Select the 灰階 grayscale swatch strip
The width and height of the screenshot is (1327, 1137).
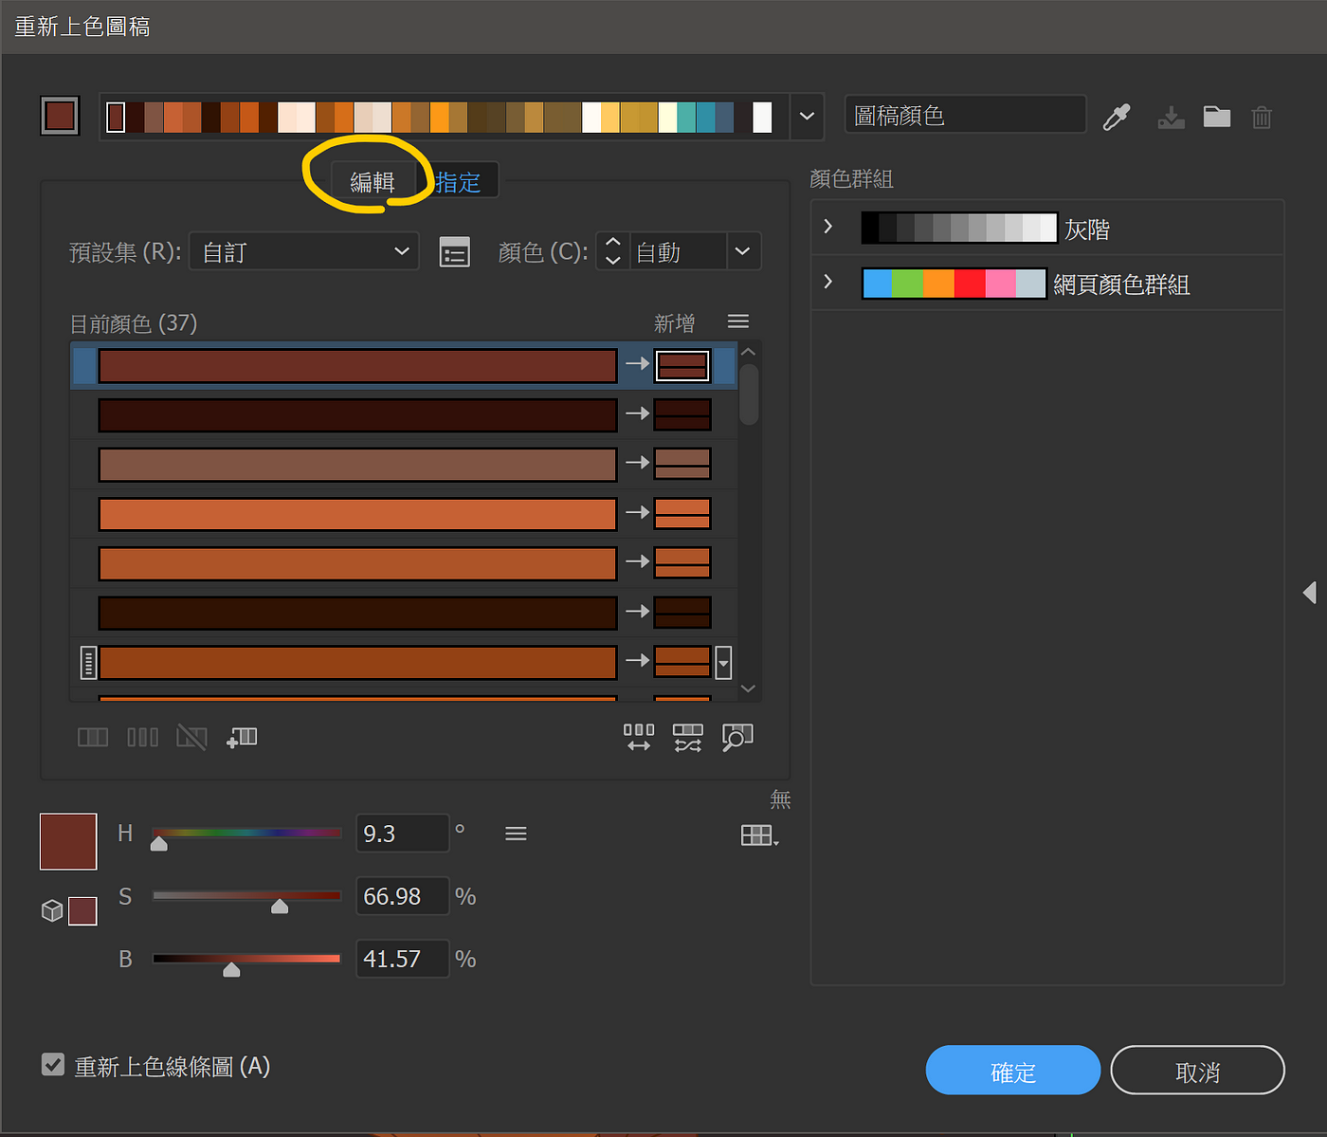click(x=959, y=228)
